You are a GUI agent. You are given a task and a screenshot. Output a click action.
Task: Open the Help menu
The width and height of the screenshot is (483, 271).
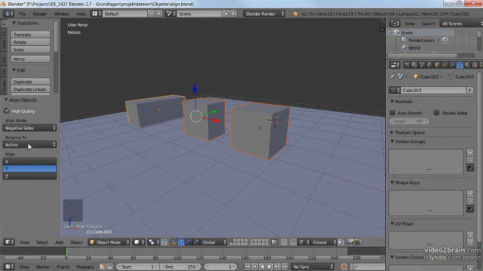[x=81, y=14]
